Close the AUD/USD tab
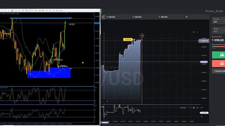 click(107, 17)
